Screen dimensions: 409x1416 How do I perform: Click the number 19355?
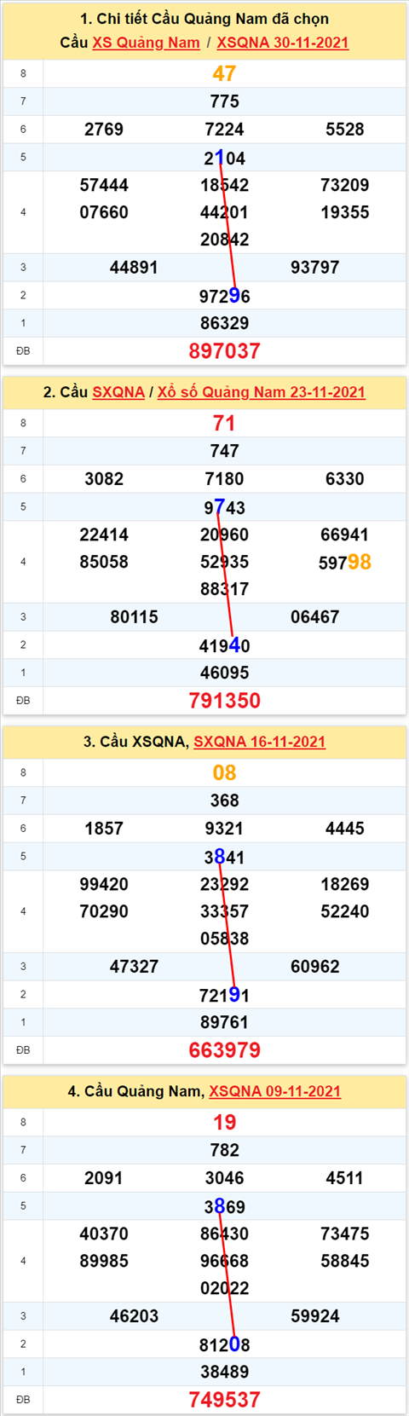[x=345, y=212]
